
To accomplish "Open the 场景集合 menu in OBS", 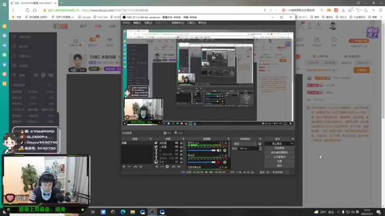I will point(178,23).
